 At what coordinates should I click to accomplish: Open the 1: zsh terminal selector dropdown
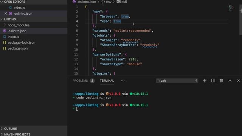tap(177, 80)
